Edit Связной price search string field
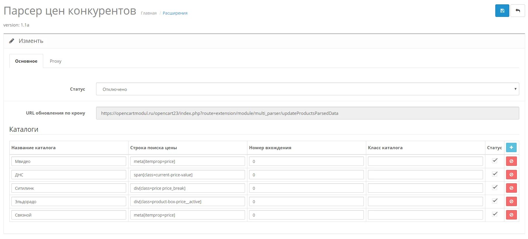This screenshot has height=239, width=528. [x=187, y=215]
